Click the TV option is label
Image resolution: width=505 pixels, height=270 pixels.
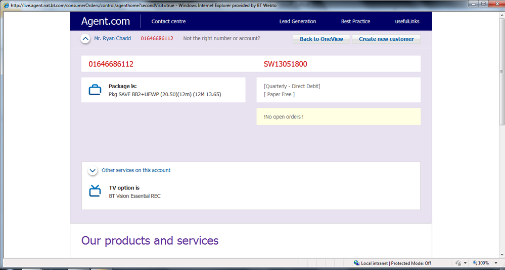[x=124, y=188]
